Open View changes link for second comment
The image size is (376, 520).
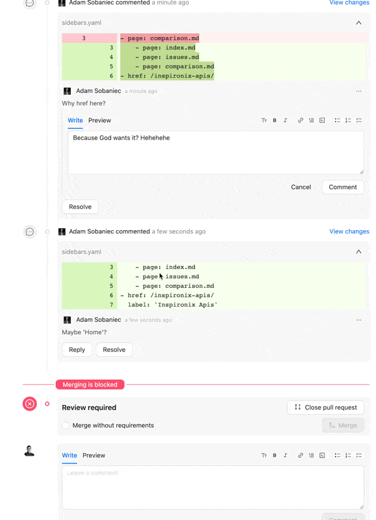[x=349, y=231]
